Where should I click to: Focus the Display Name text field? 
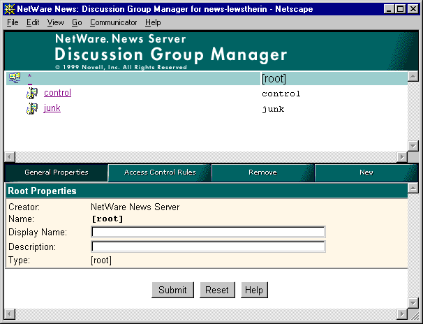click(208, 233)
